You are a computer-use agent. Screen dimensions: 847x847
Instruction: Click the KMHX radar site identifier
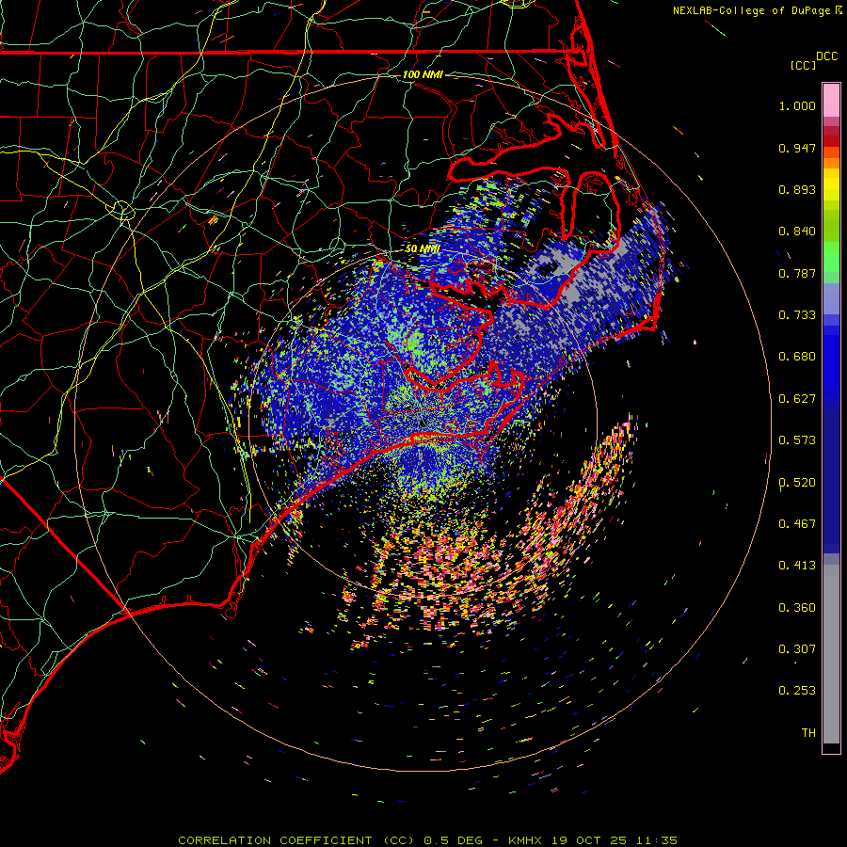pos(527,840)
